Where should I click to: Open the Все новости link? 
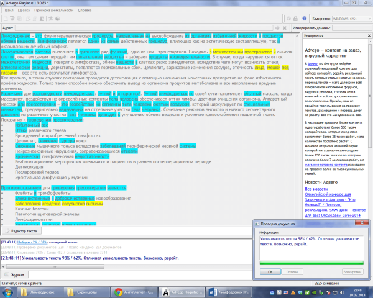(316, 189)
